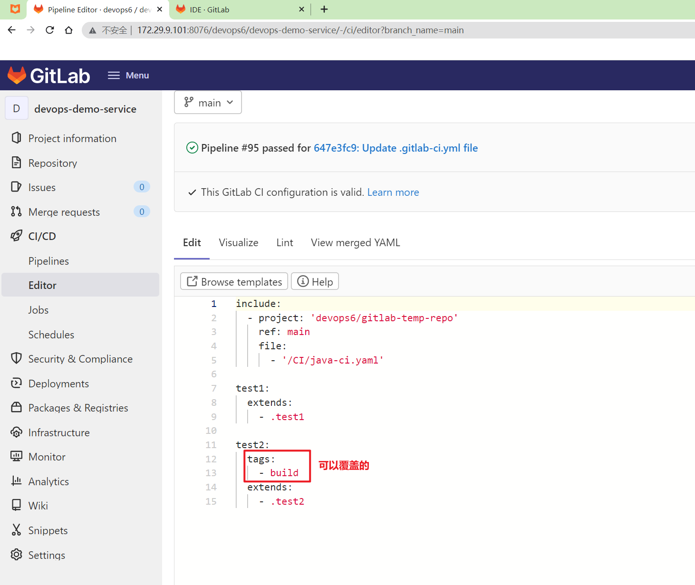Click the Learn more link
695x585 pixels.
(393, 192)
